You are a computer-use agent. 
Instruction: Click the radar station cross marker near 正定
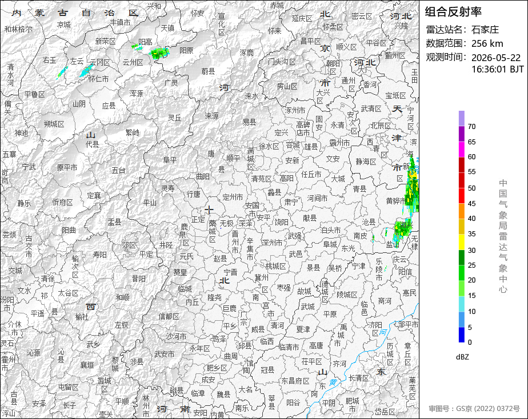tap(209, 210)
